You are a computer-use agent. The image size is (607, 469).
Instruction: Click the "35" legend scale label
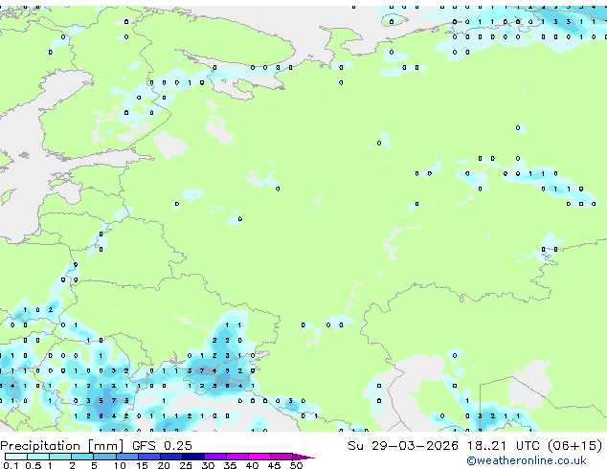[x=230, y=465]
